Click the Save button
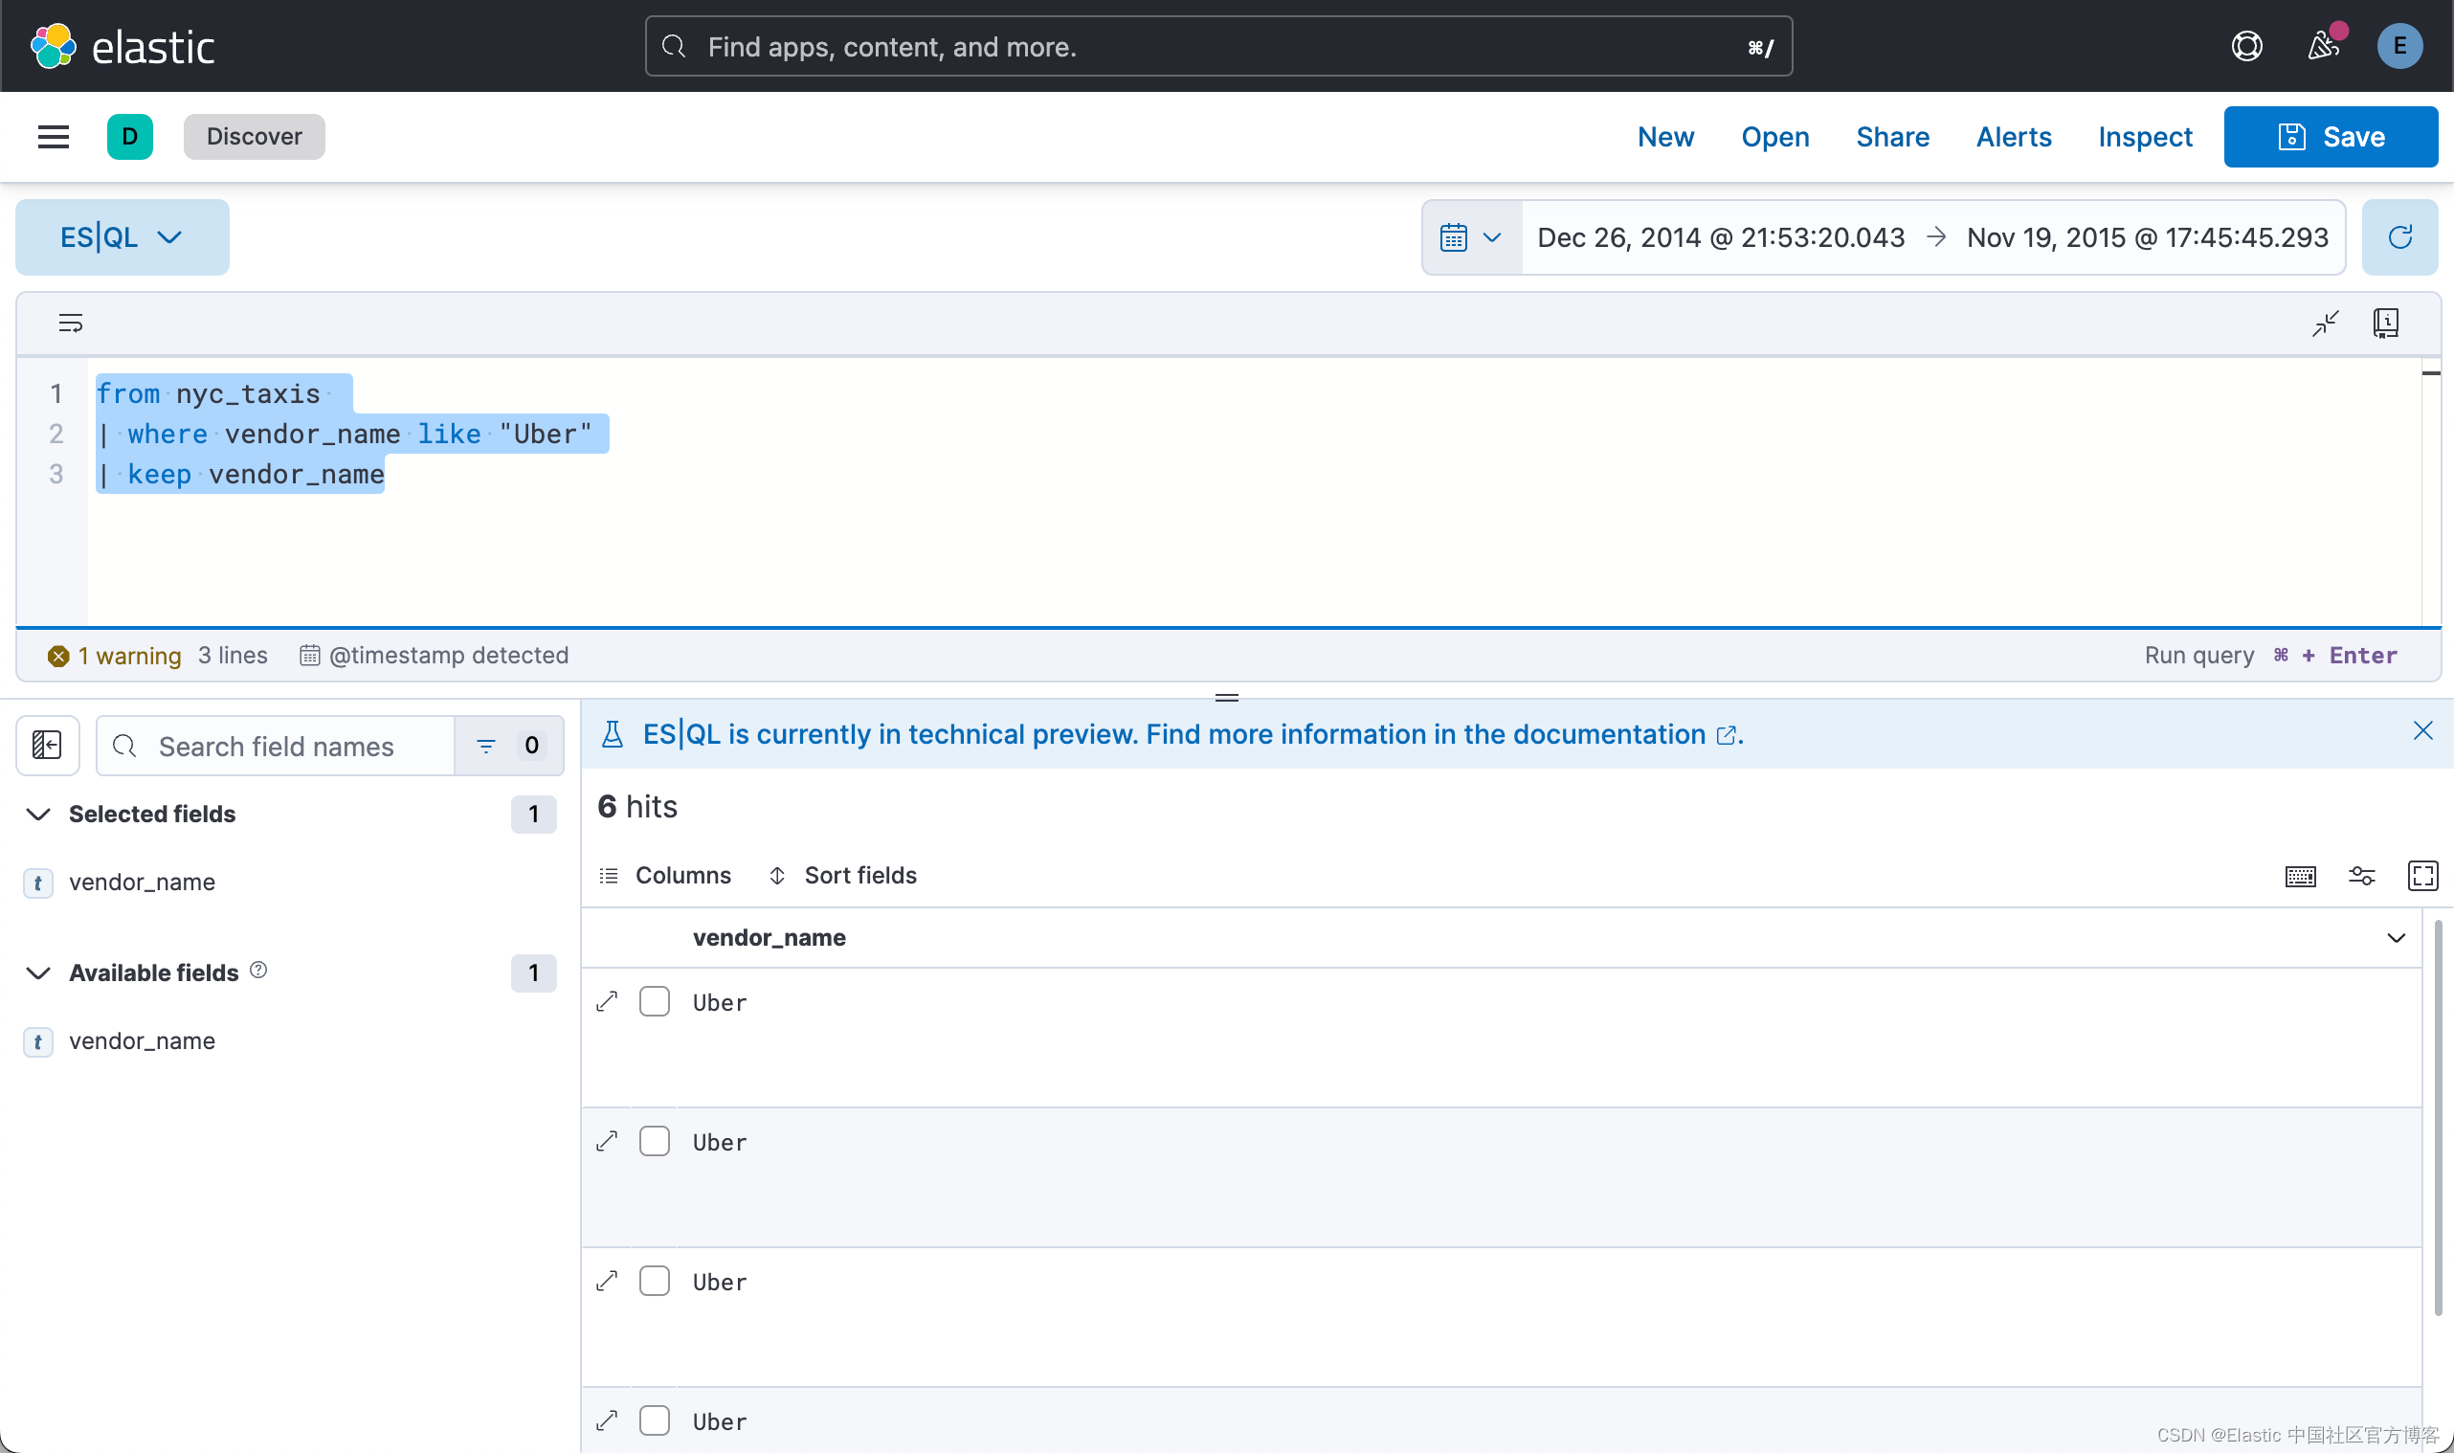 coord(2330,137)
